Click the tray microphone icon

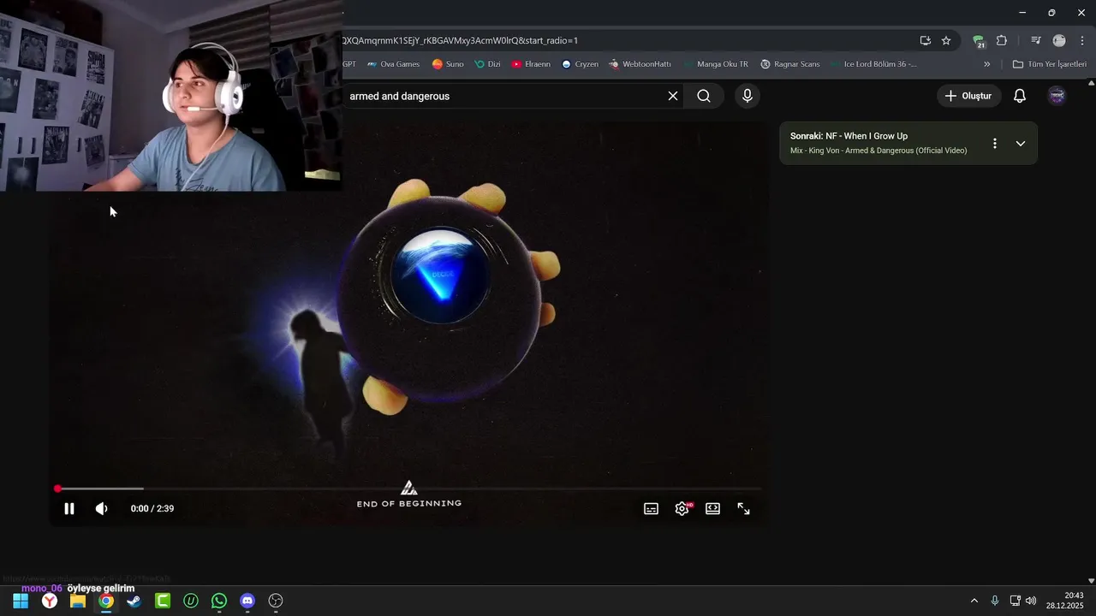(994, 601)
